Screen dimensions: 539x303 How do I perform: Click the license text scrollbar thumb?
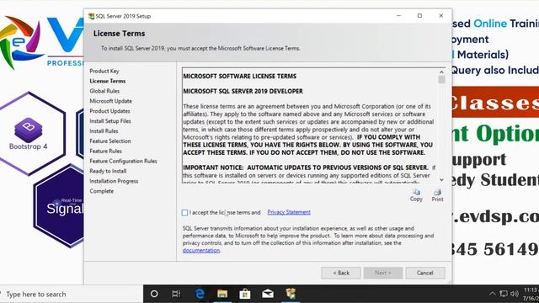click(441, 80)
